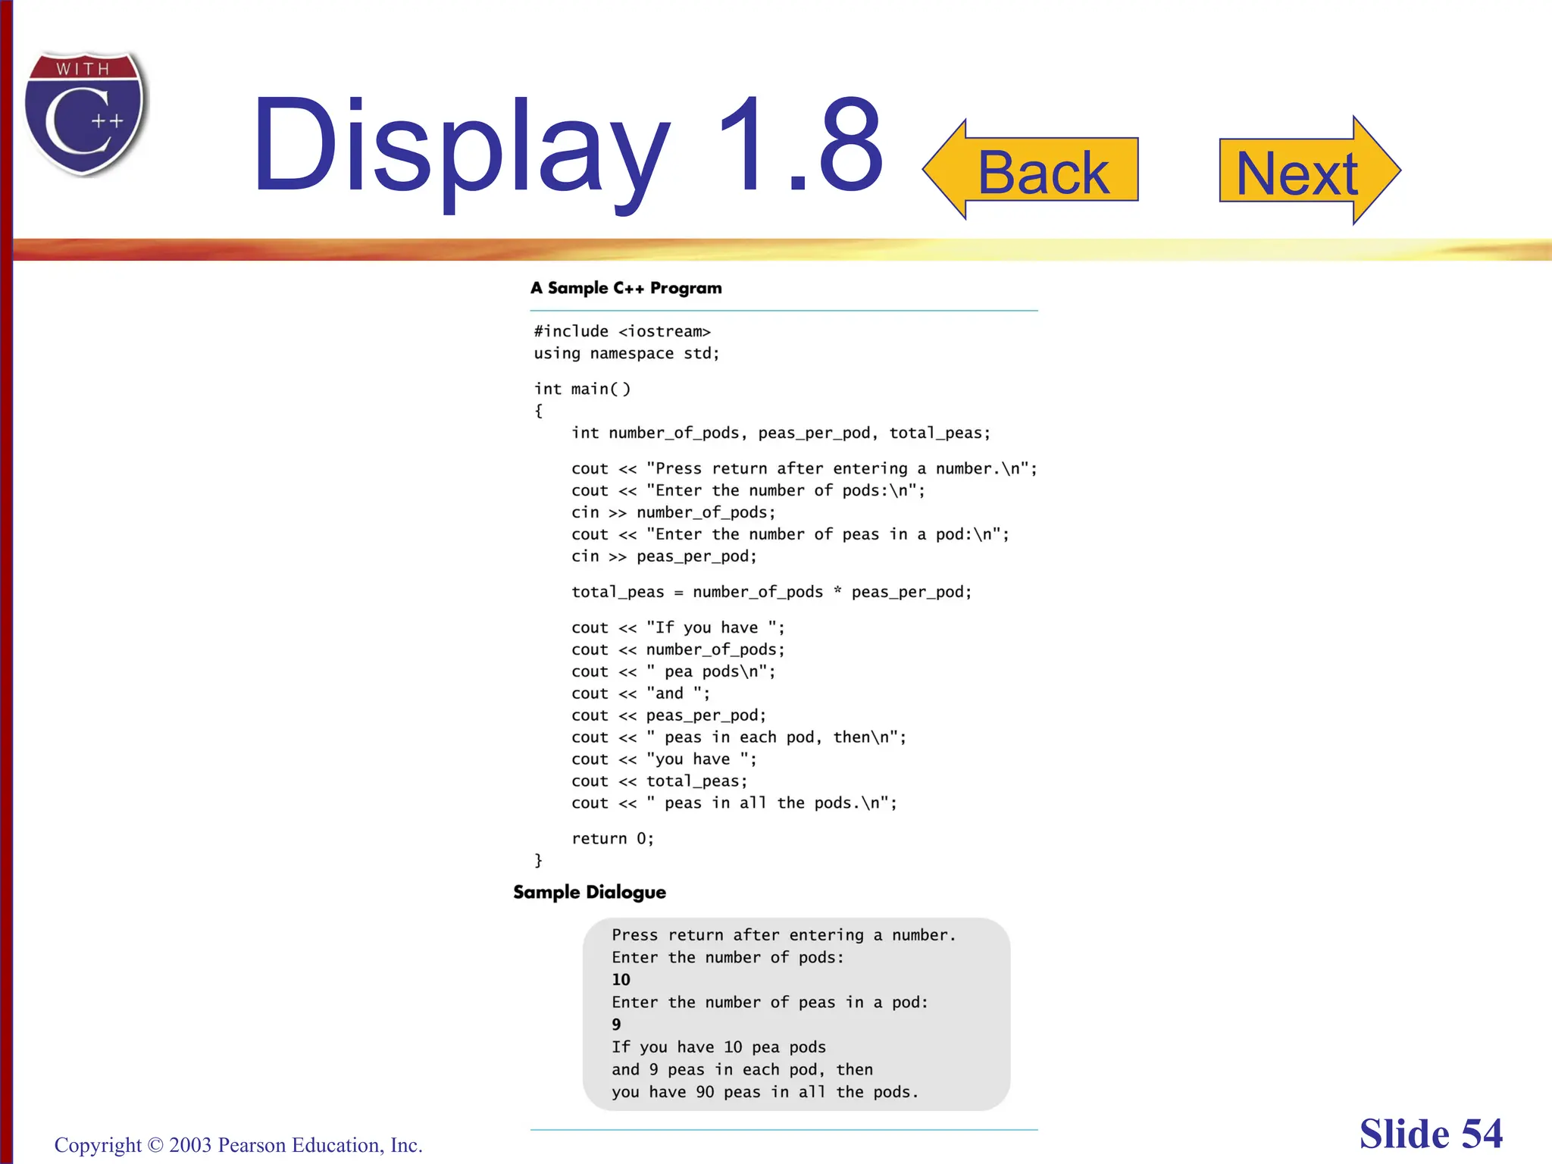Screen dimensions: 1552x1164
Task: Click the bold input value 9
Action: 616,1025
